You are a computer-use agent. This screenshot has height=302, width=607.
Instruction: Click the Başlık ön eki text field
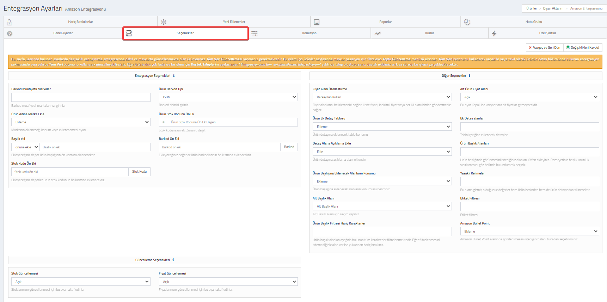tap(95, 147)
